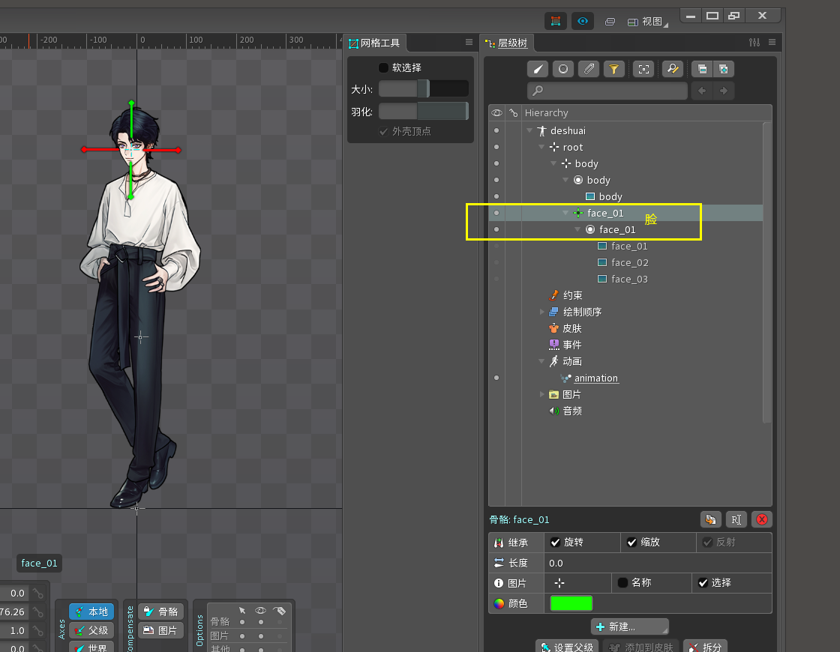Collapse the root bone node
This screenshot has height=652, width=840.
(x=542, y=148)
